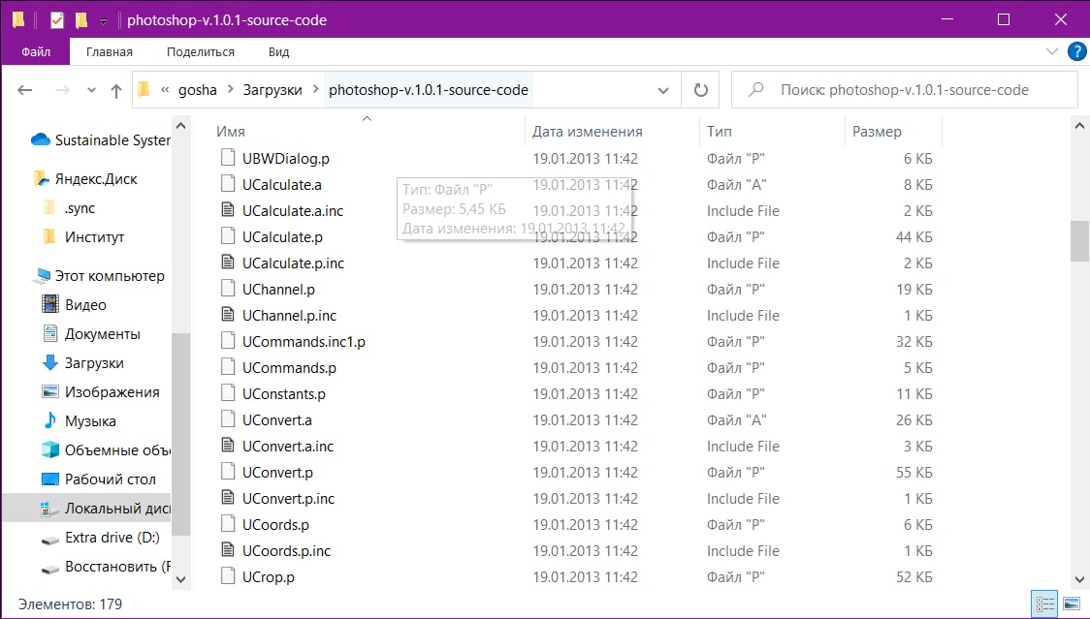Viewport: 1090px width, 619px height.
Task: Switch to details list view in status bar
Action: tap(1045, 604)
